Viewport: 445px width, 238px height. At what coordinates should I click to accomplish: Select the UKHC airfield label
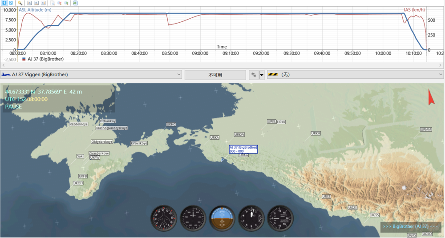click(x=171, y=125)
